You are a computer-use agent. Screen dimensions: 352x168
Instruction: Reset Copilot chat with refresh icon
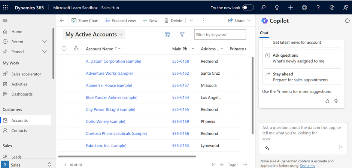point(347,21)
